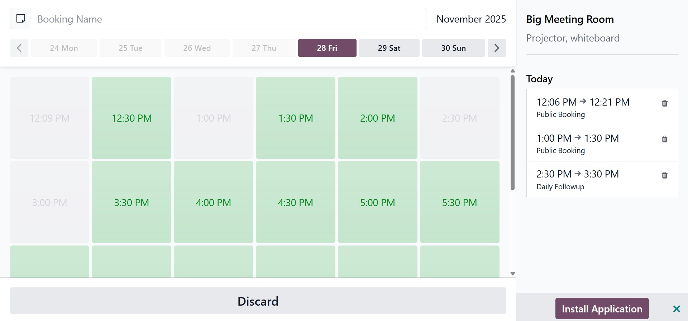Screen dimensions: 688x321
Task: Switch to the 29 Sat tab
Action: [x=389, y=48]
